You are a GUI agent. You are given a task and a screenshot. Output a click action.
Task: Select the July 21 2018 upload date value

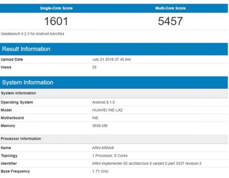pos(111,59)
